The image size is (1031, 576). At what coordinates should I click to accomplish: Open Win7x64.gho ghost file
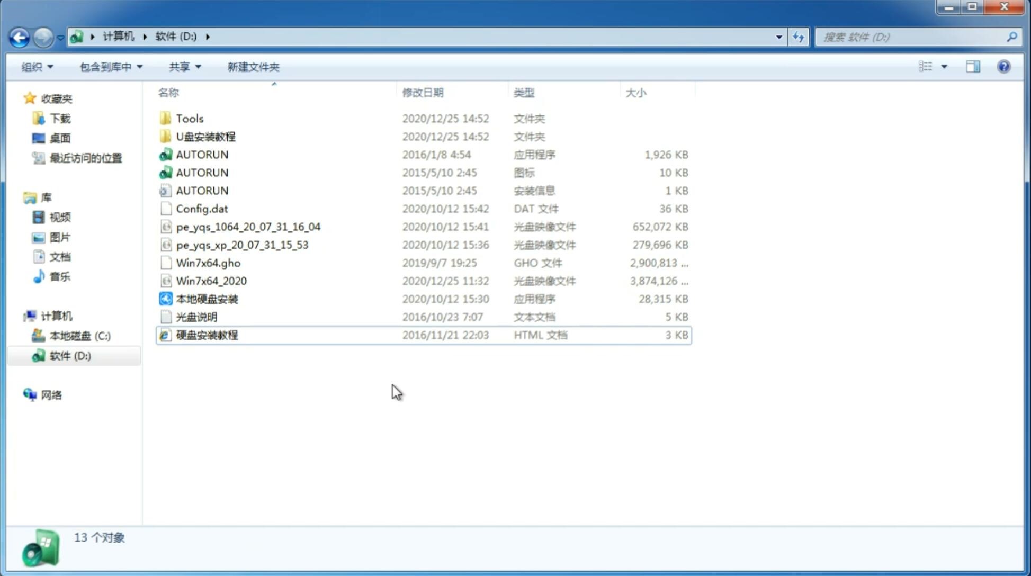point(208,263)
